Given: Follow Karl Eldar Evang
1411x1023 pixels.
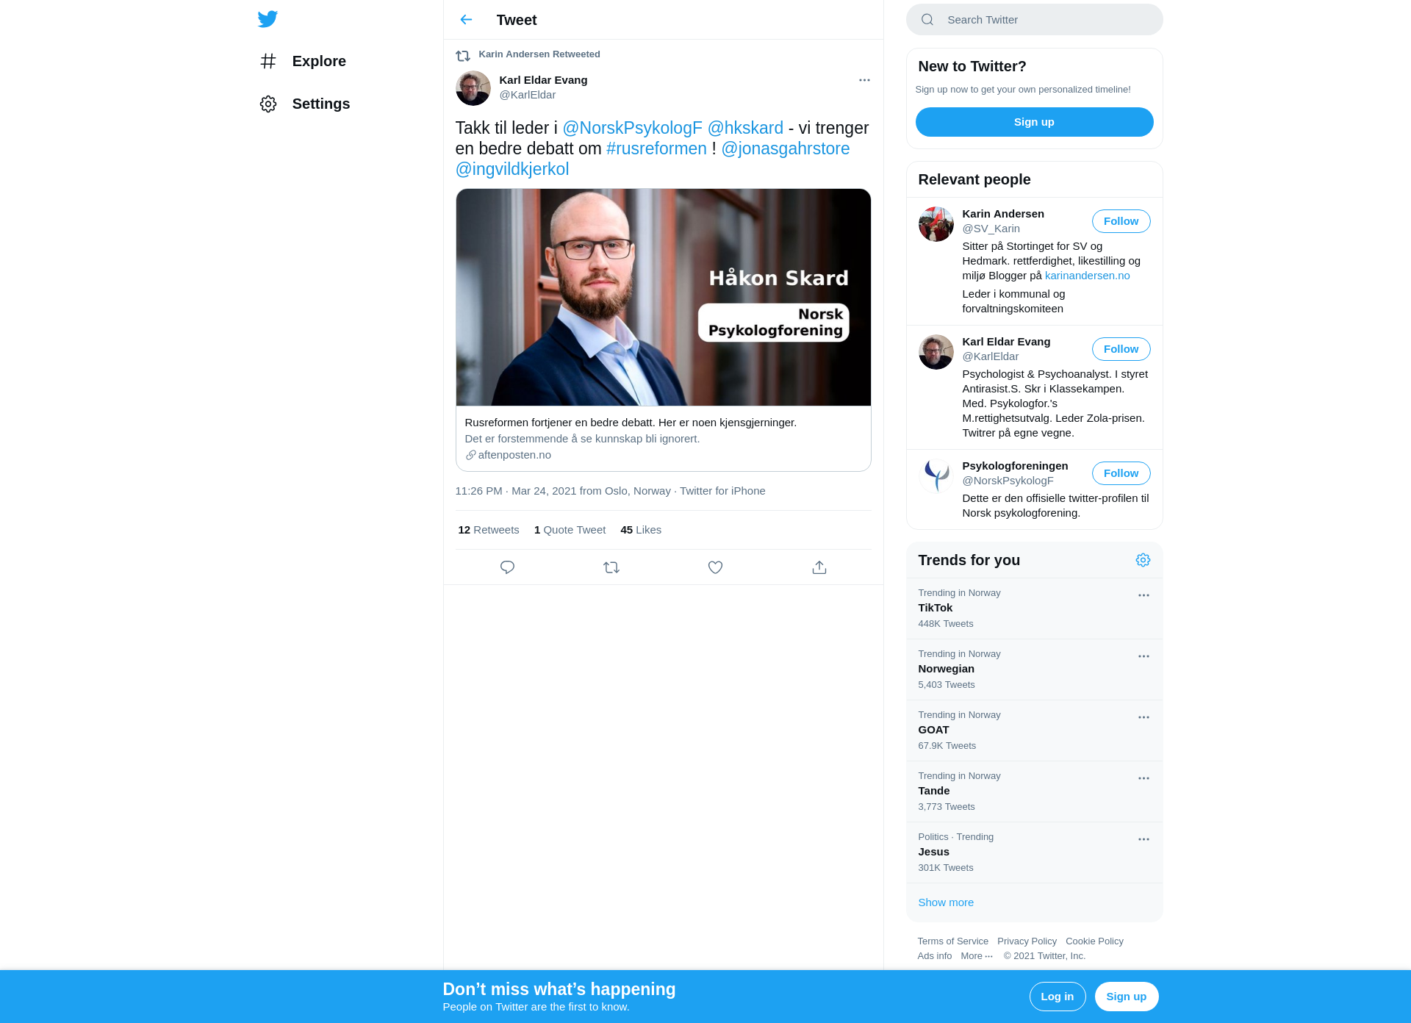Looking at the screenshot, I should [x=1121, y=349].
